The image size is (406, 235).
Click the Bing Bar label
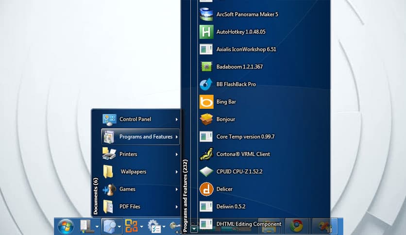coord(226,101)
